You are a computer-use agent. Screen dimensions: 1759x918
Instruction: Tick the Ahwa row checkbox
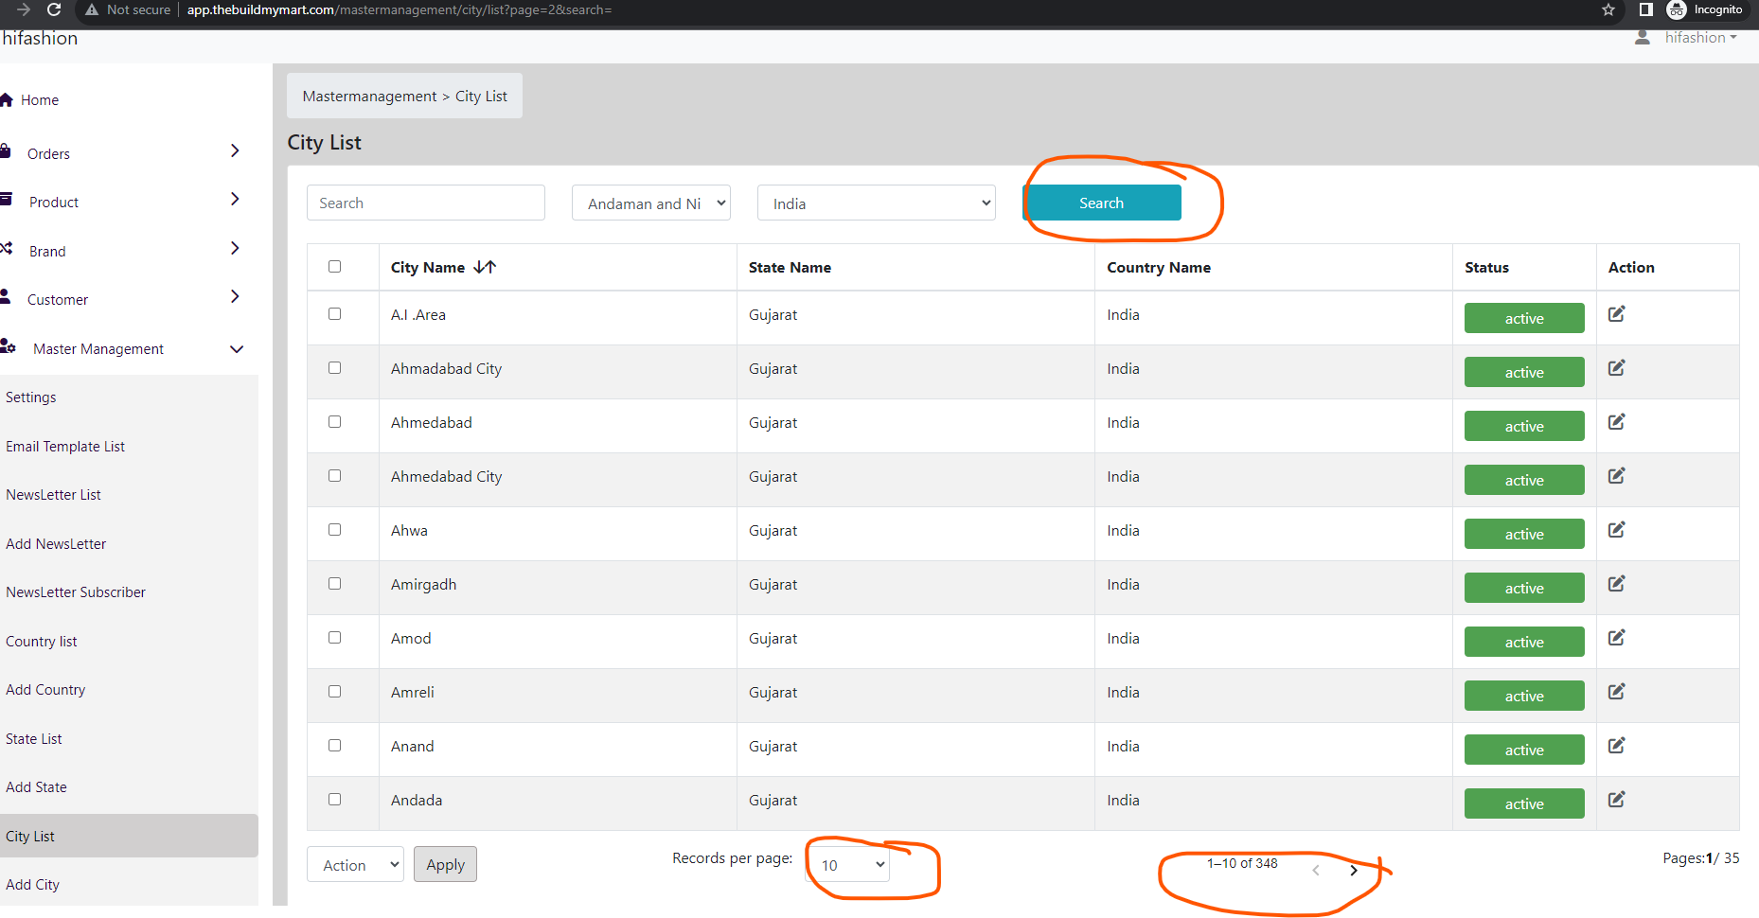click(x=334, y=529)
